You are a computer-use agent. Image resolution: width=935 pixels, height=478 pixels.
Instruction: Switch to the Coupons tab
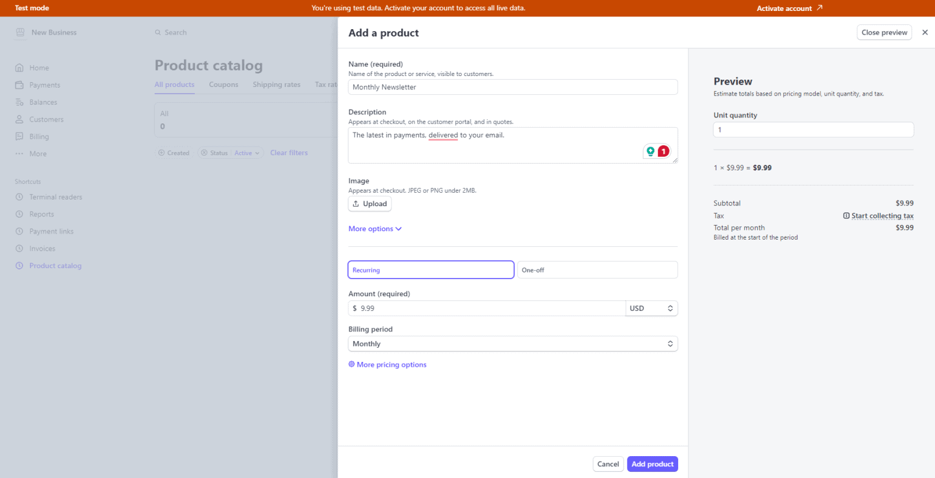point(223,85)
